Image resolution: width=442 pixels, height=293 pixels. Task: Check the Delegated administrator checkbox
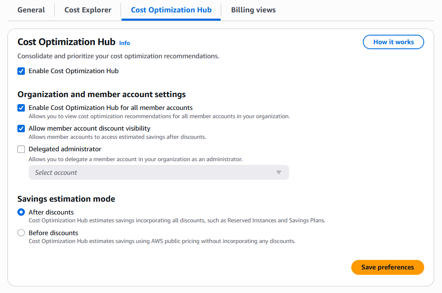pyautogui.click(x=21, y=149)
